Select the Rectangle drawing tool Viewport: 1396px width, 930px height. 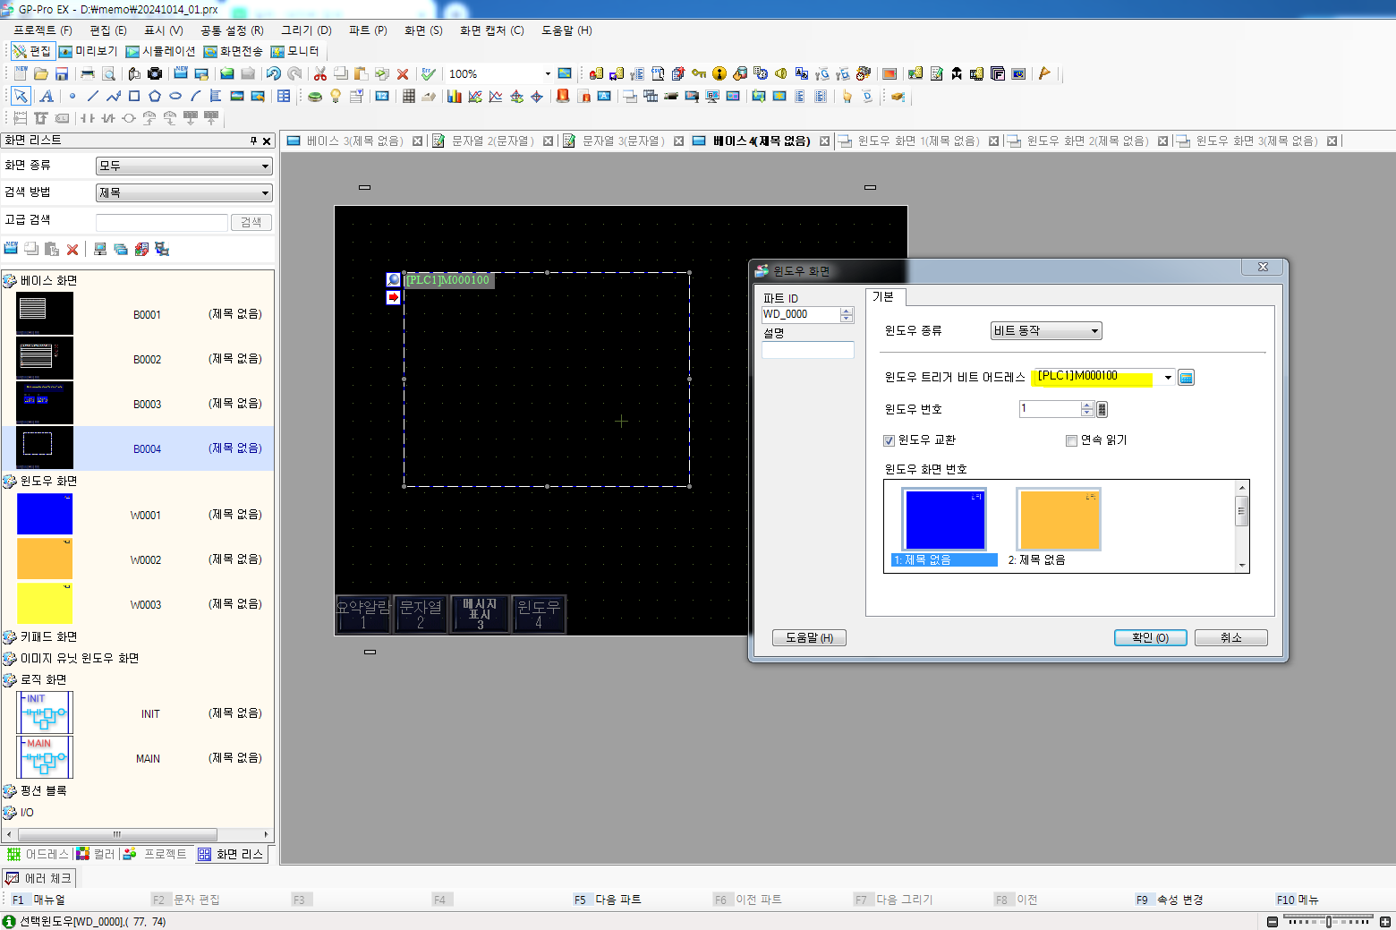134,96
